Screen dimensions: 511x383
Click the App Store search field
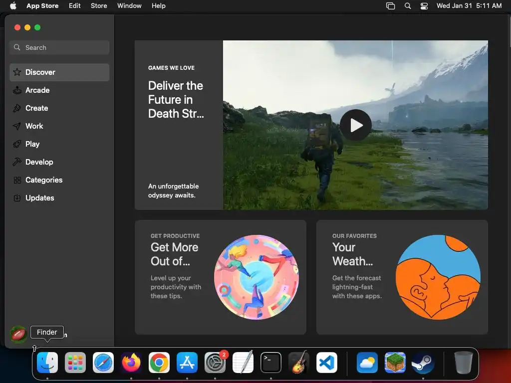(x=59, y=47)
